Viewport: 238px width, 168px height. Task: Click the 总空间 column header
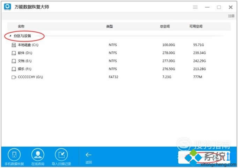(x=165, y=27)
